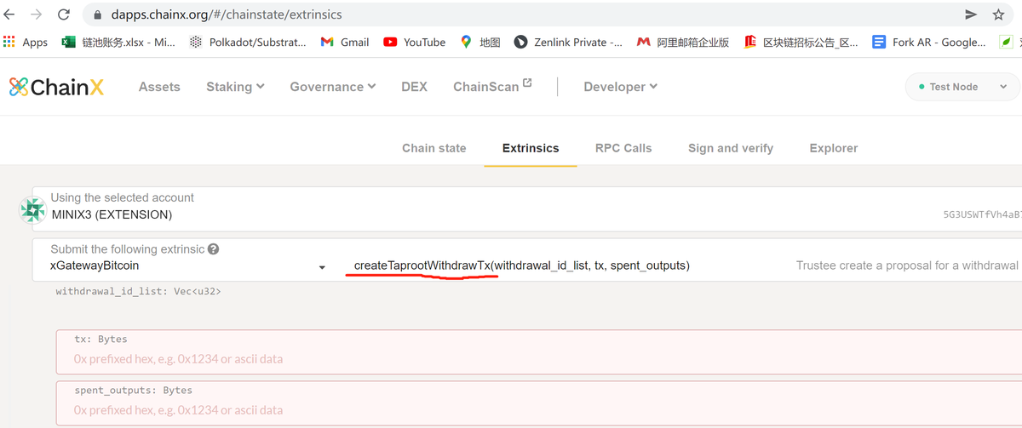Screen dimensions: 1022x428
Task: Open the ChainScan external link
Action: tap(492, 86)
